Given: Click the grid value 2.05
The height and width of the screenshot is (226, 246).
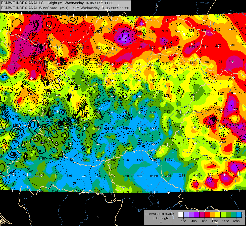Looking at the screenshot, I should 197,191.
